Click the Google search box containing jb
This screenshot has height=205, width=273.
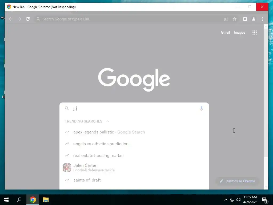(x=134, y=108)
